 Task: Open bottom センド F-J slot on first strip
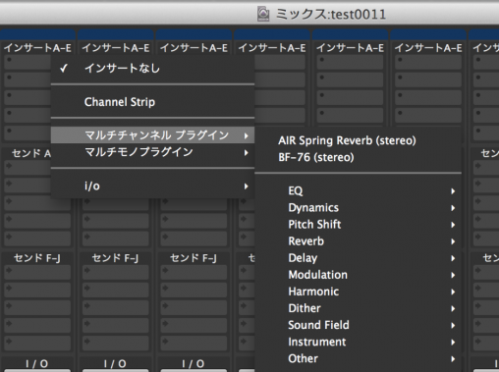37,344
